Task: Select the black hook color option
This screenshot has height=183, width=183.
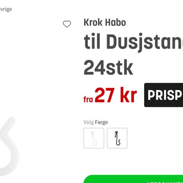Action: point(117,138)
